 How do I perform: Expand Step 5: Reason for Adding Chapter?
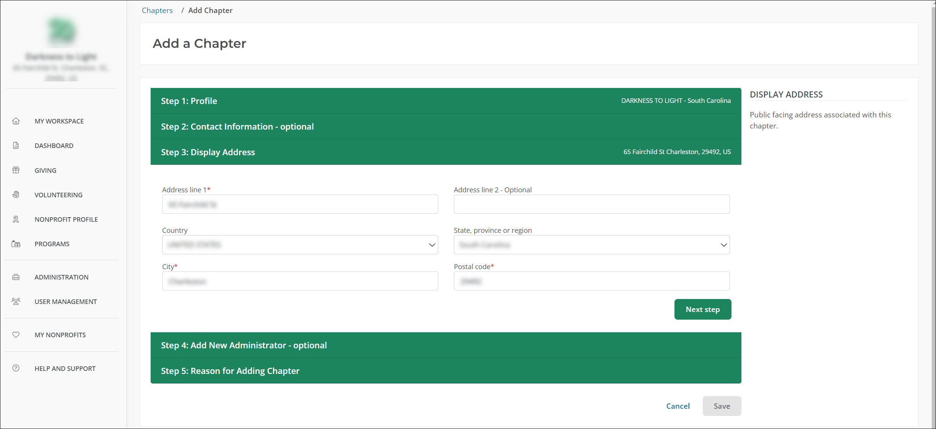(230, 371)
